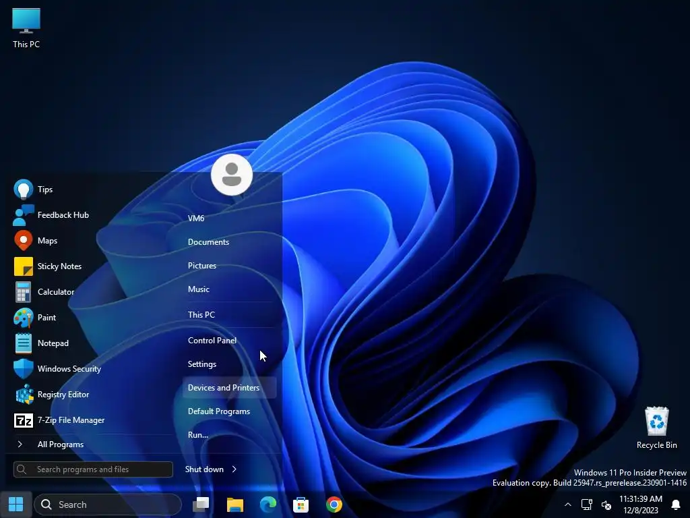Open File Explorer from taskbar
Viewport: 690px width, 518px height.
pyautogui.click(x=235, y=505)
